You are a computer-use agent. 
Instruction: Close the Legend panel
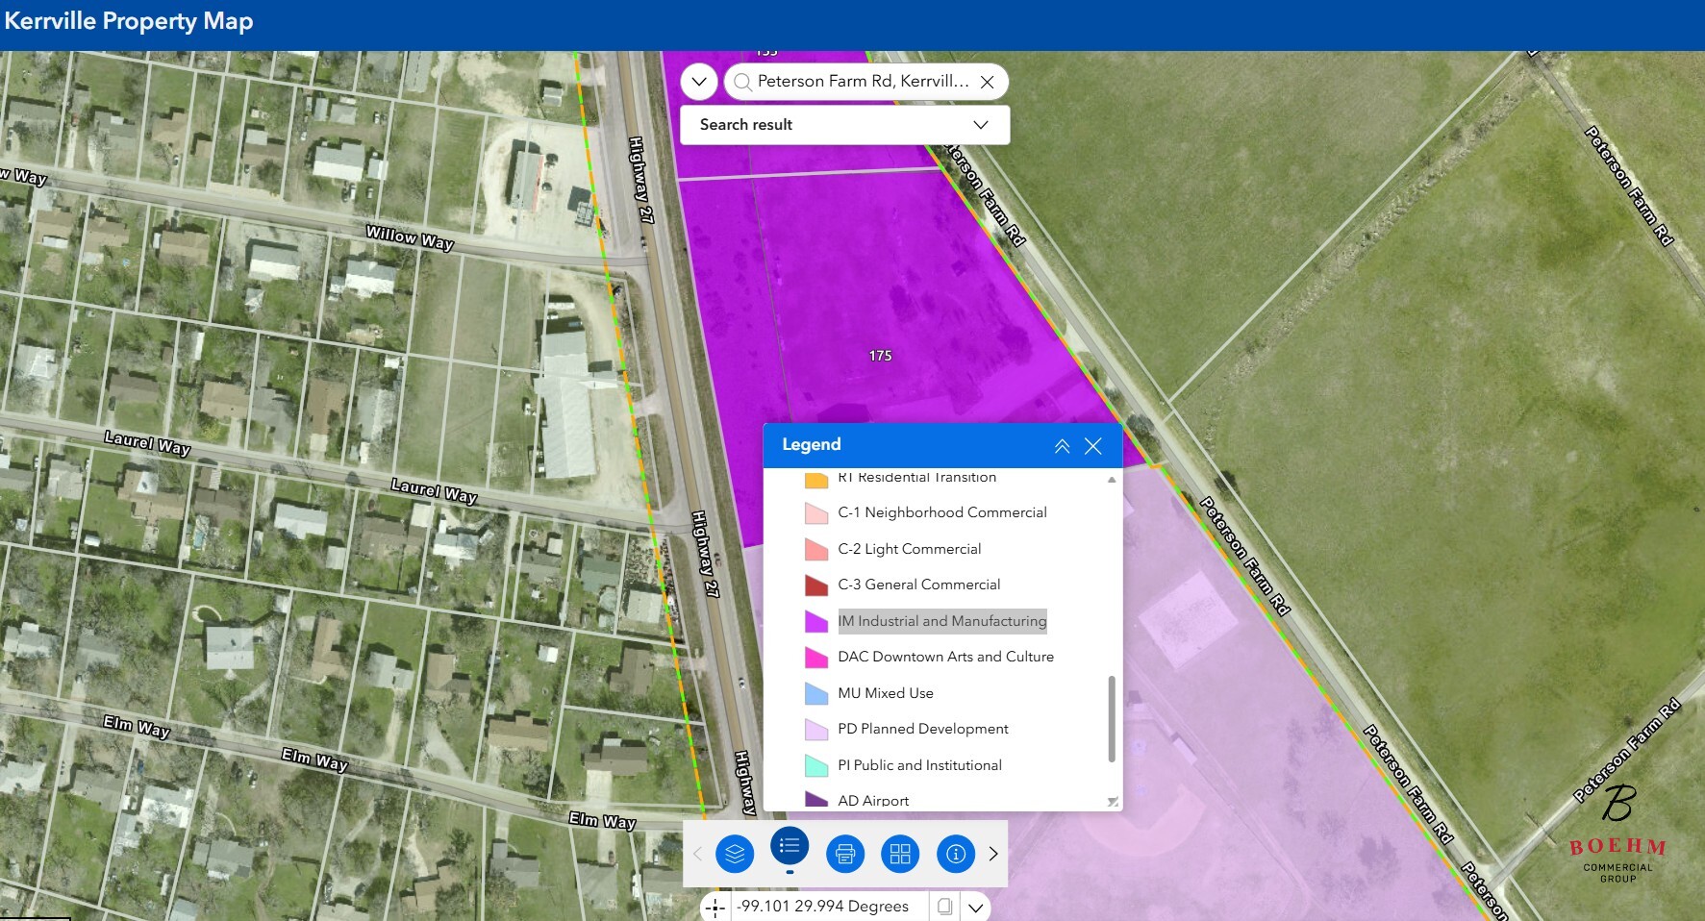tap(1092, 446)
